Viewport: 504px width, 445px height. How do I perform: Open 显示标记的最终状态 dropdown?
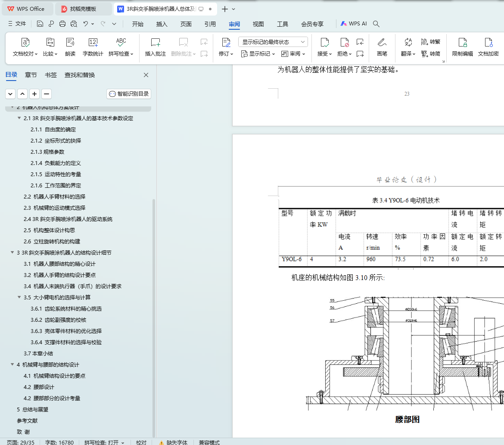tap(273, 42)
